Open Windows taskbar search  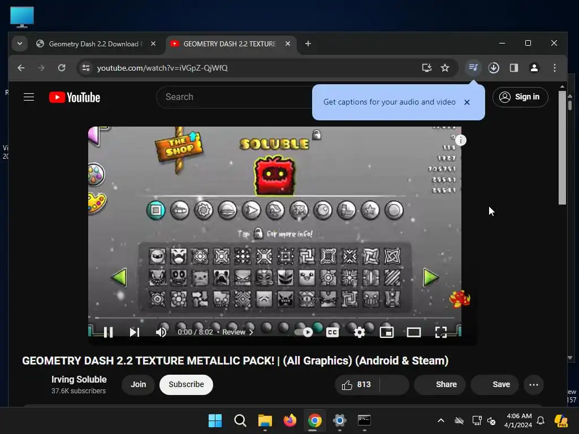click(240, 420)
